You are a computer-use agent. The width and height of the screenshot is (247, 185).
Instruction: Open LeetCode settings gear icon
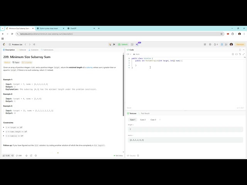point(210,45)
